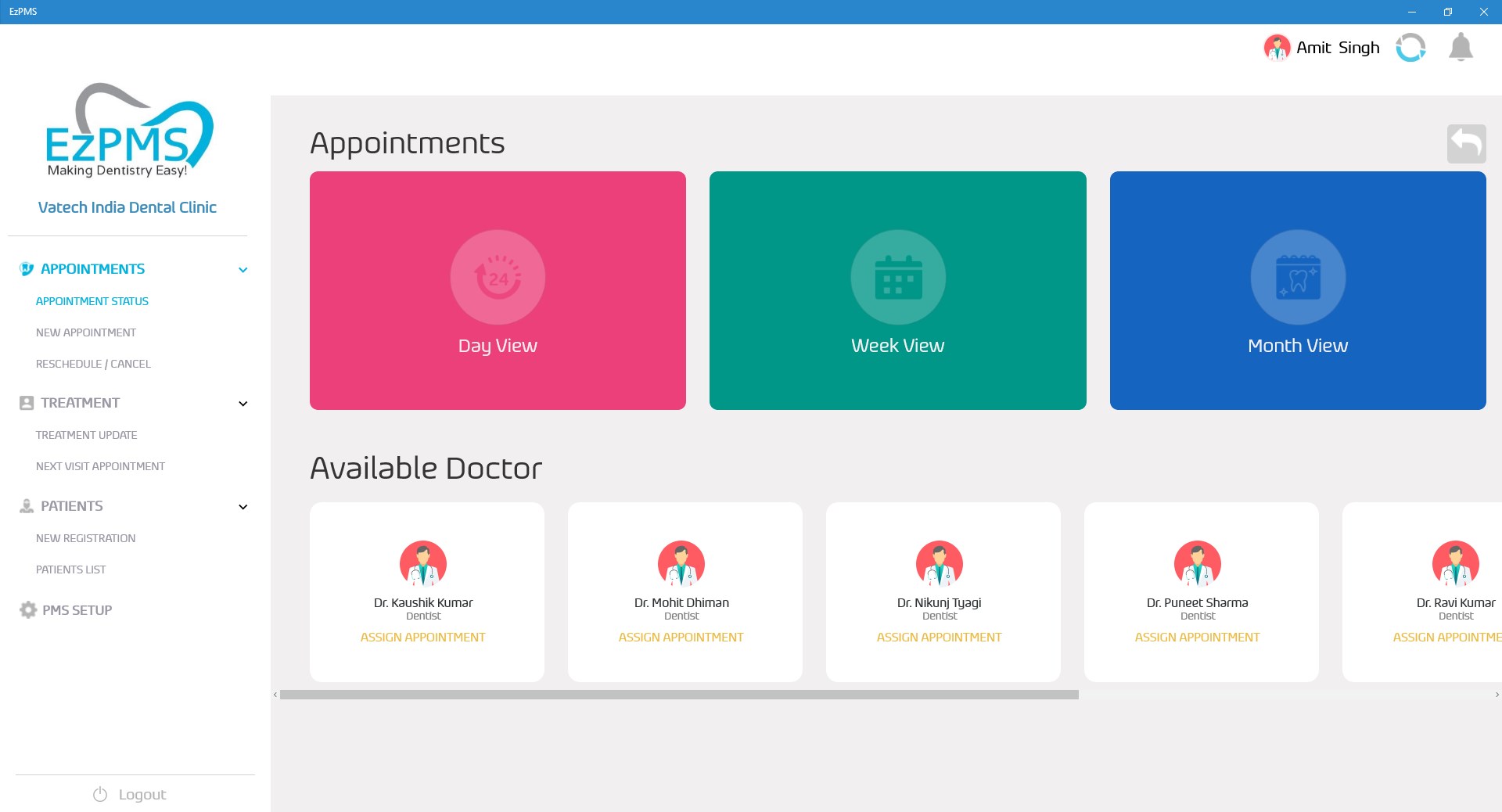
Task: Restore down the EzPMS window
Action: (x=1447, y=12)
